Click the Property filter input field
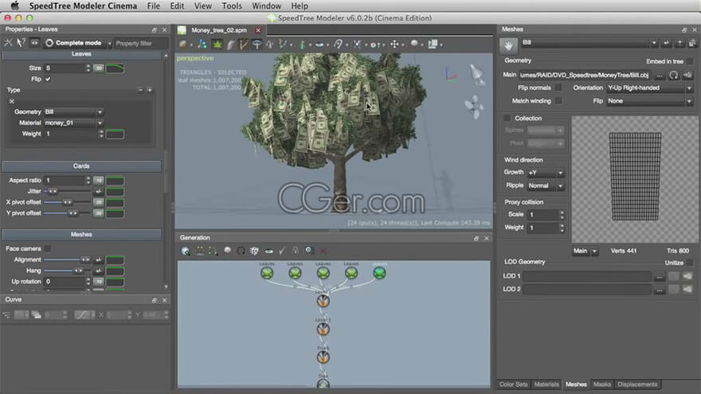The width and height of the screenshot is (701, 394). click(141, 43)
